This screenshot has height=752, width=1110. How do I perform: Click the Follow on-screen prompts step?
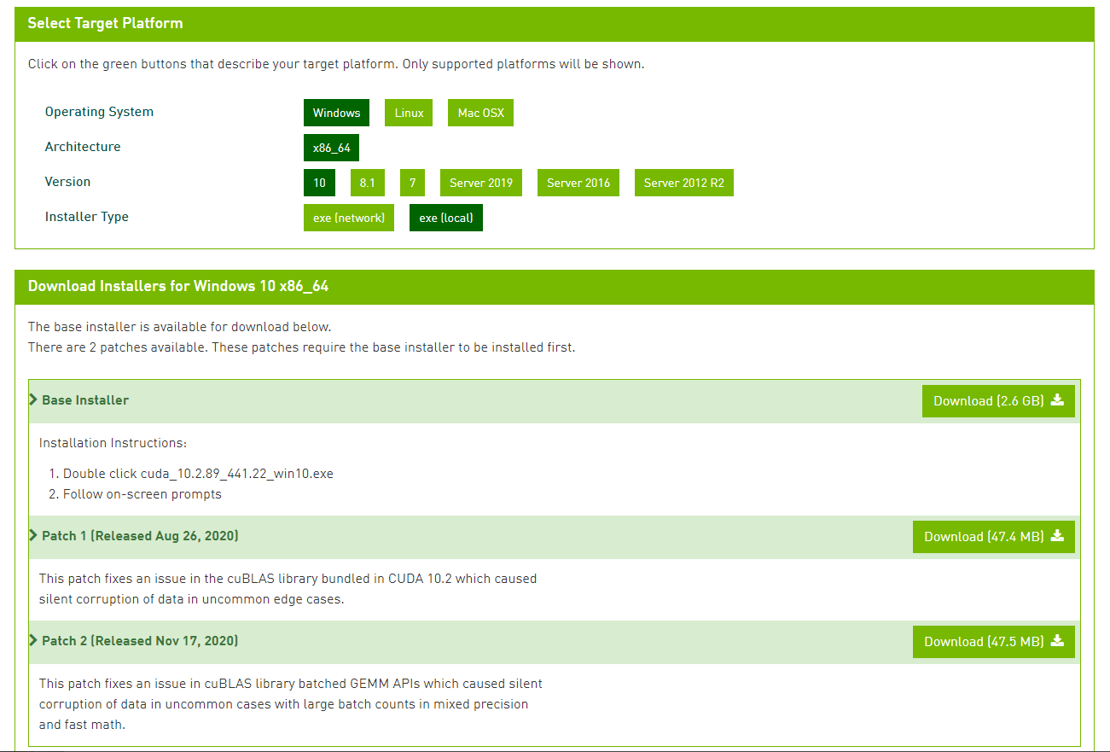[142, 494]
